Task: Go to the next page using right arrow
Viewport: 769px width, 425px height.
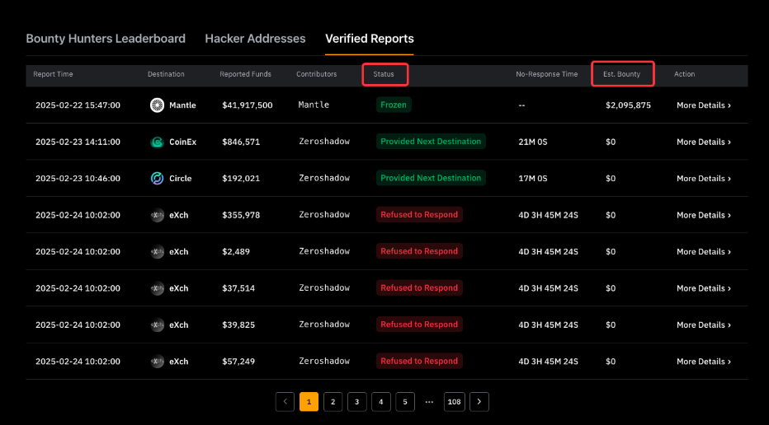Action: point(479,402)
